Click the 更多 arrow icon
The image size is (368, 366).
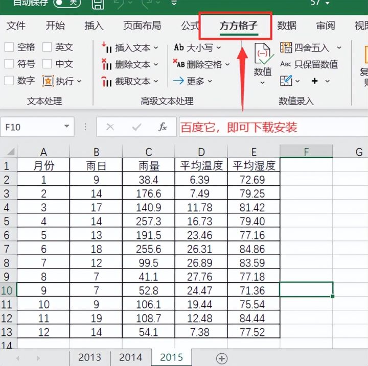(178, 81)
